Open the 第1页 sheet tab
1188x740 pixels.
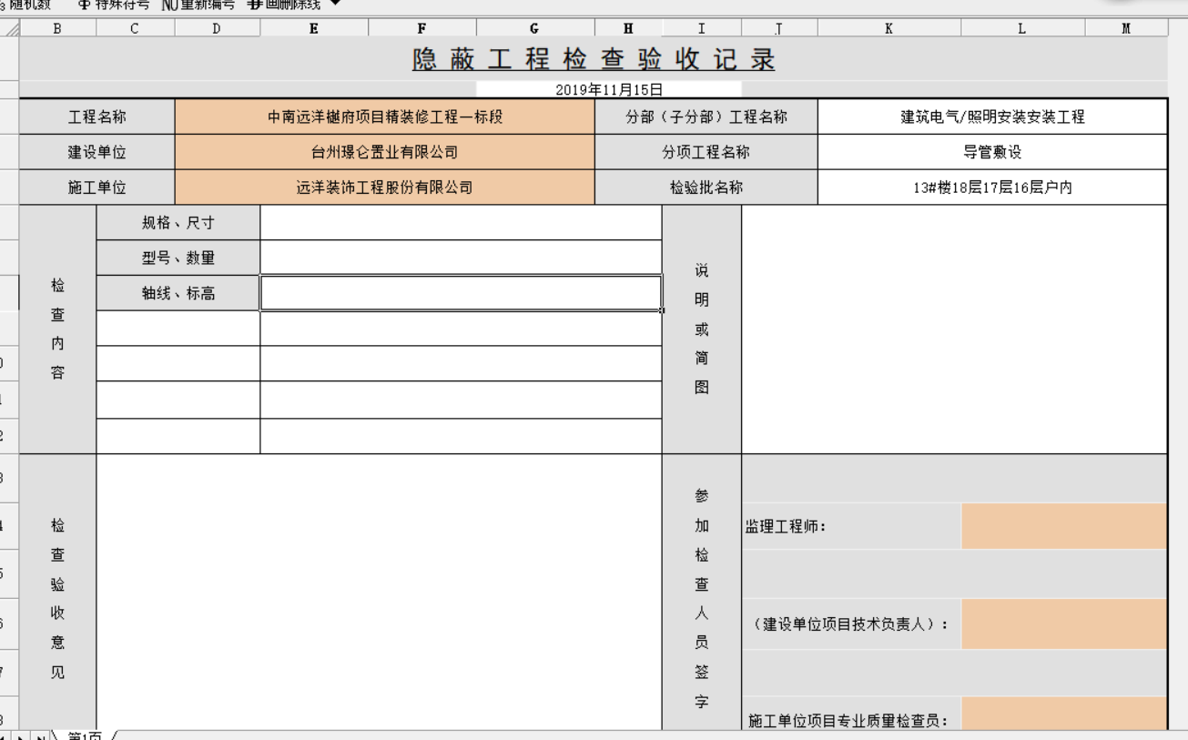(x=84, y=735)
